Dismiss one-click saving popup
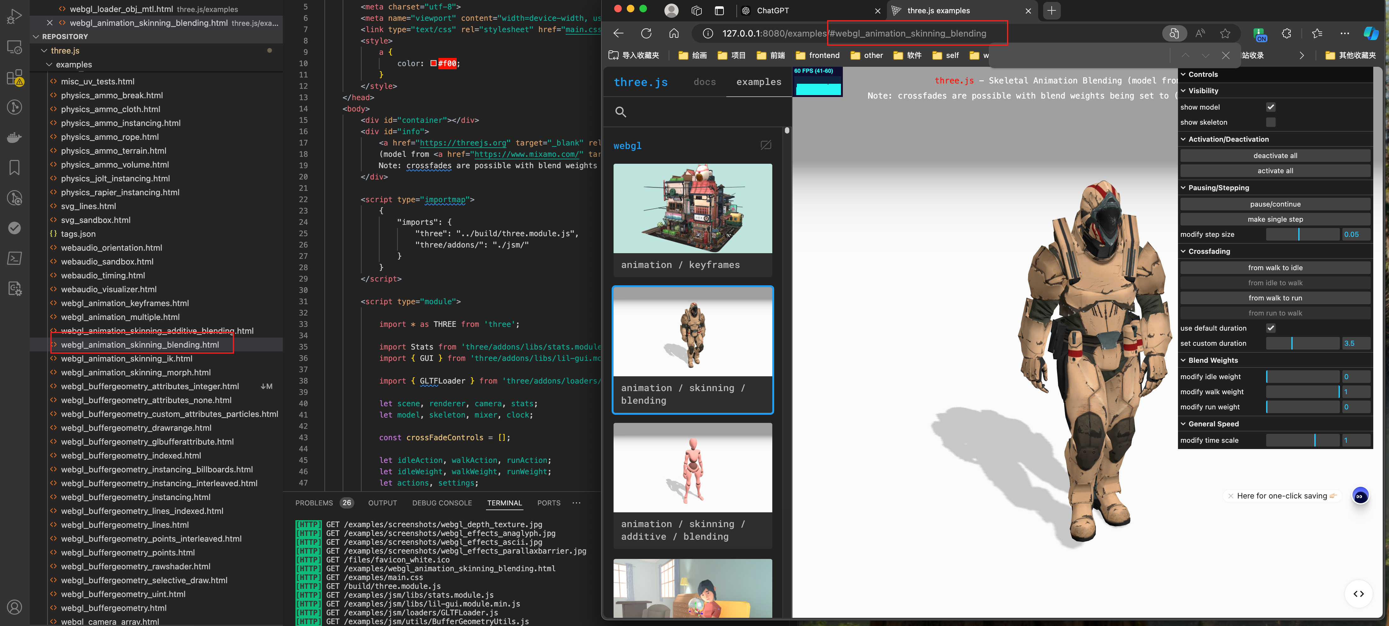This screenshot has height=626, width=1389. [x=1231, y=496]
